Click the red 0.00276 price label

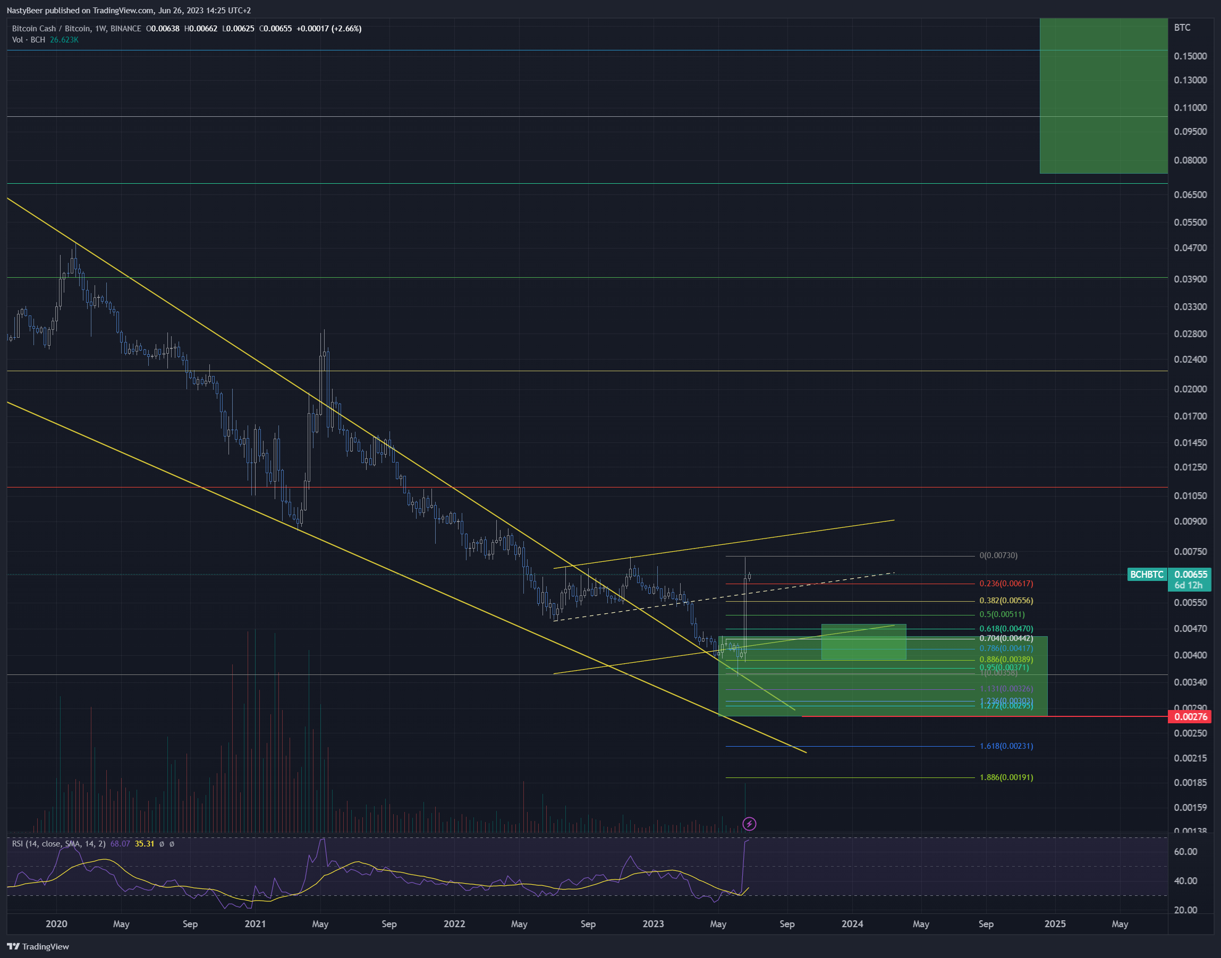[1190, 716]
